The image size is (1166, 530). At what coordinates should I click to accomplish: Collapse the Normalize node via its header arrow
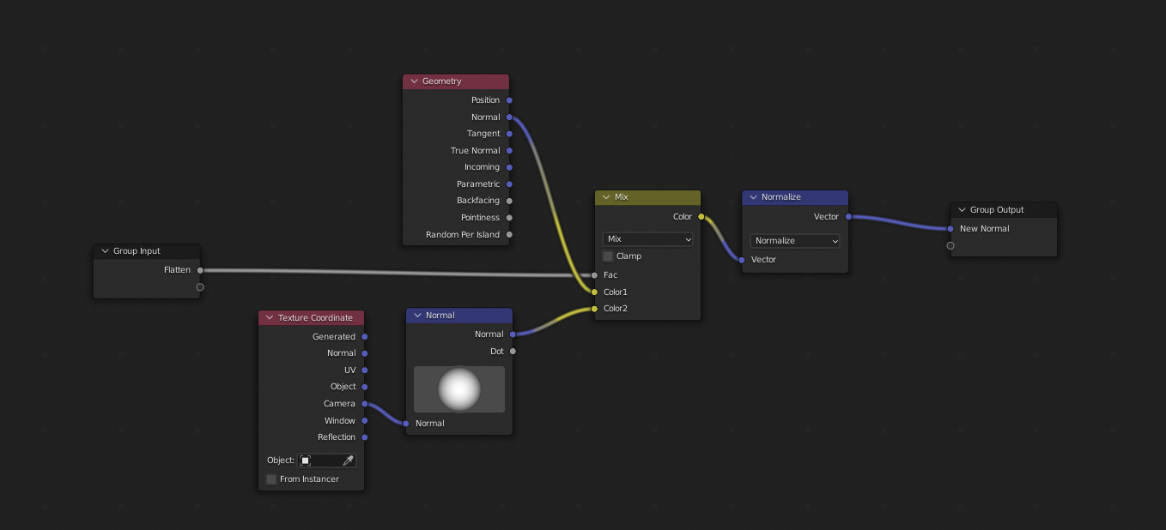(753, 197)
